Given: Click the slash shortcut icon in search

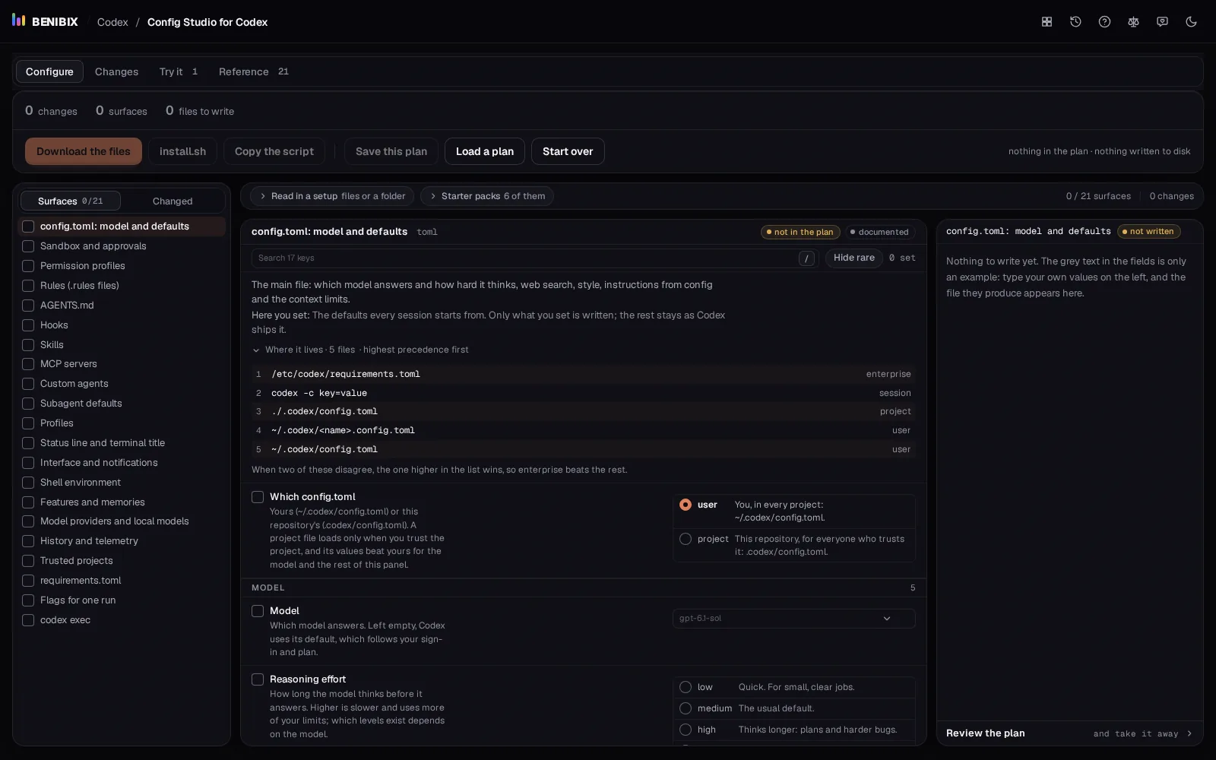Looking at the screenshot, I should coord(806,258).
